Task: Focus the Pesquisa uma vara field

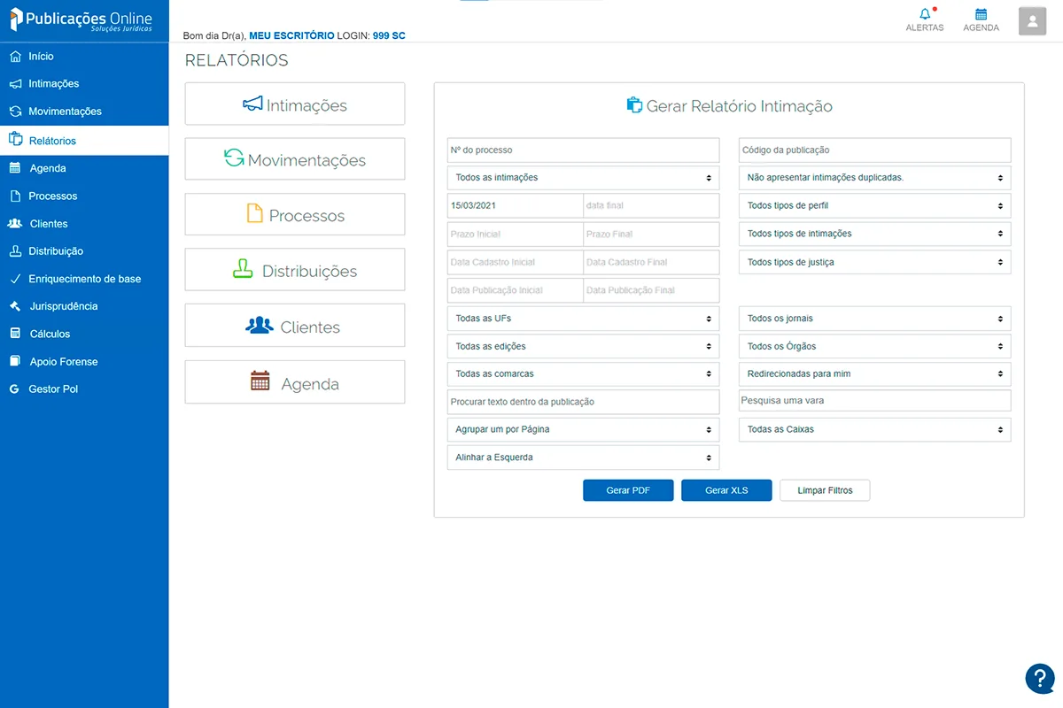Action: point(874,401)
